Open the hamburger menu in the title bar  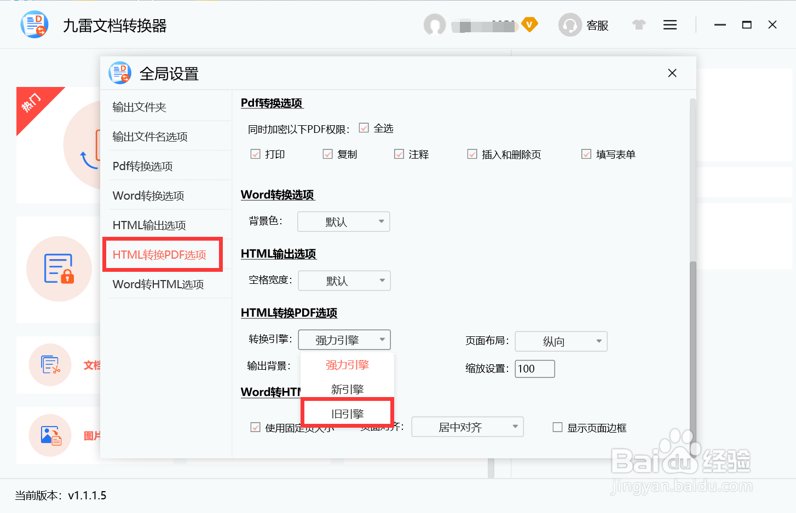point(670,25)
